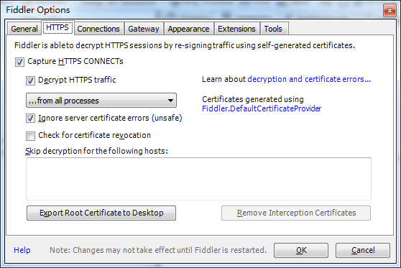Uncheck Decrypt HTTPS traffic
The image size is (401, 268).
click(30, 80)
